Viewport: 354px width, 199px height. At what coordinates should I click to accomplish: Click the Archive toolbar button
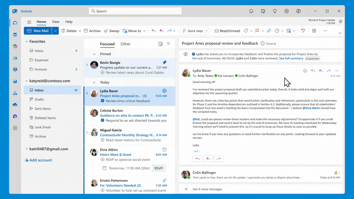pos(92,31)
